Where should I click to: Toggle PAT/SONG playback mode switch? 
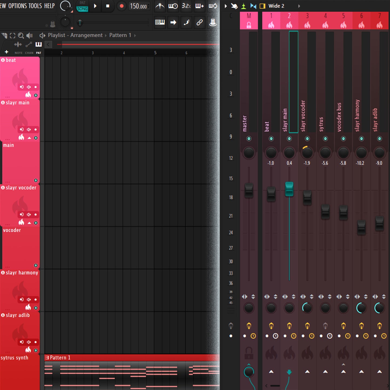(x=82, y=6)
